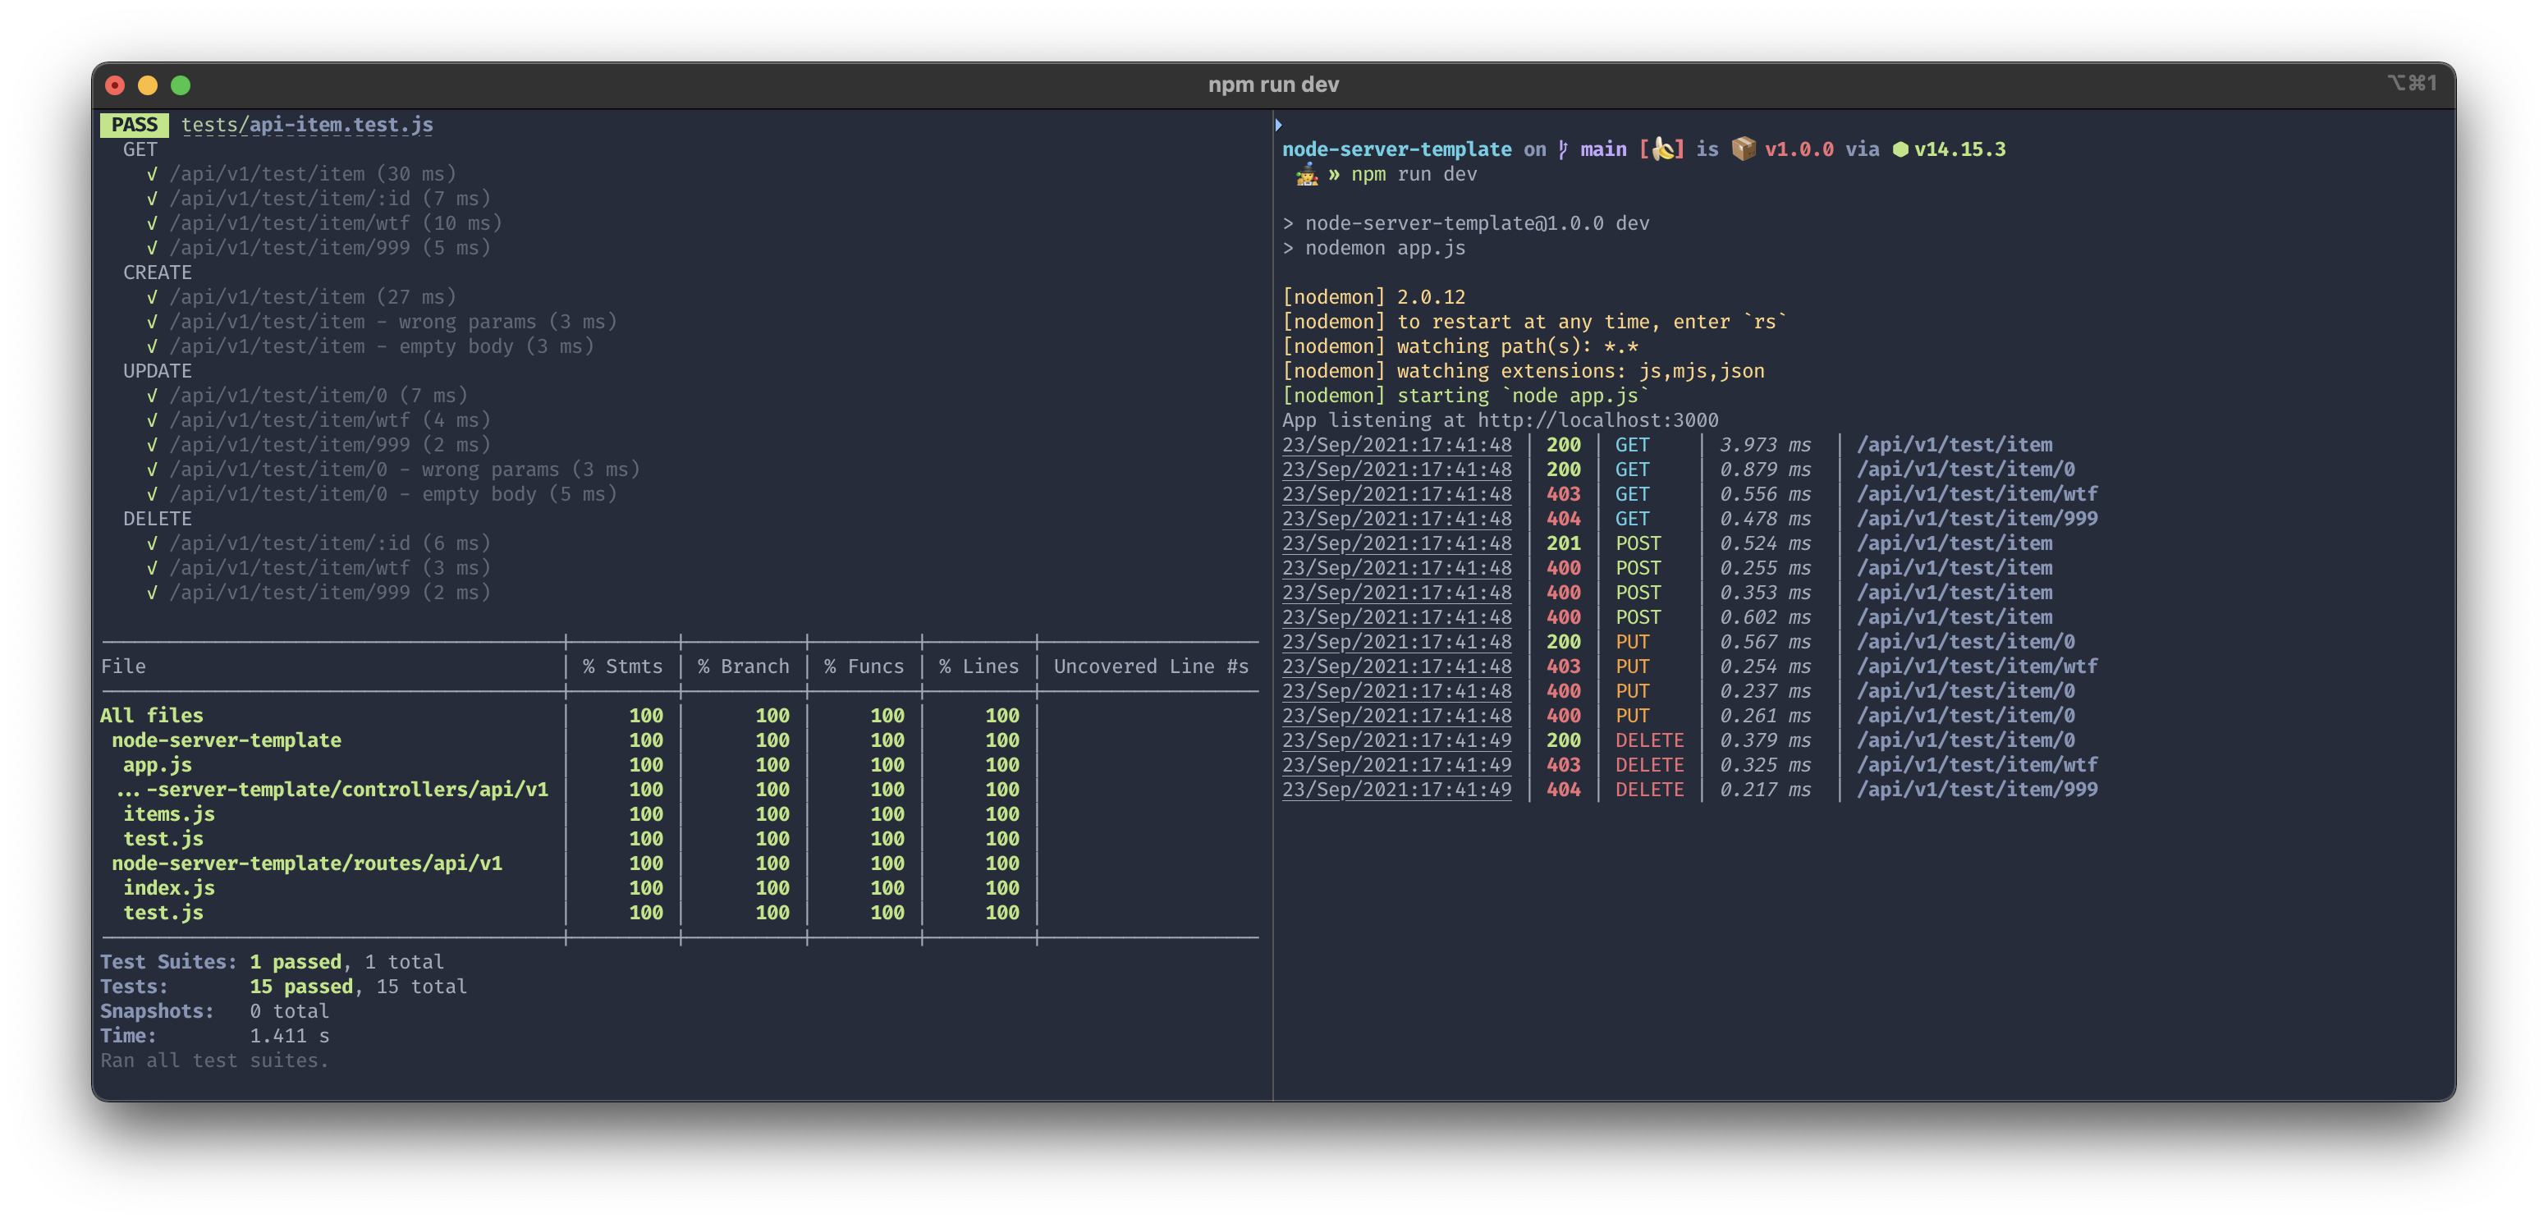
Task: Click the 'CREATE' test group heading
Action: pyautogui.click(x=158, y=273)
